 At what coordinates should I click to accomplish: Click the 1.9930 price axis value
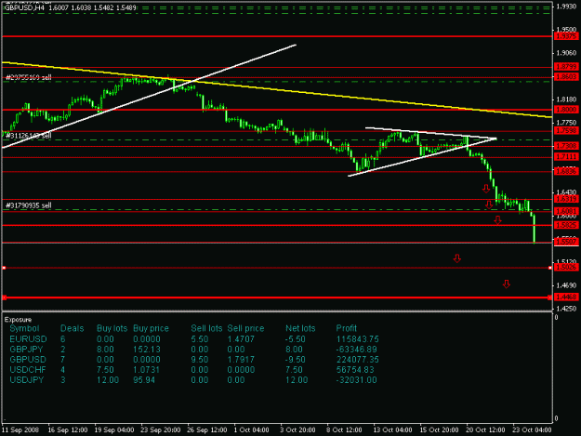[567, 7]
